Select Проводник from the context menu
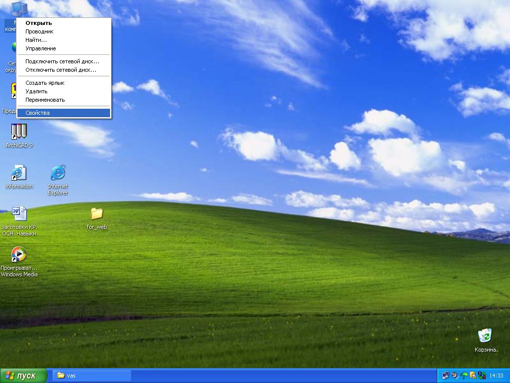This screenshot has width=510, height=383. (x=64, y=31)
